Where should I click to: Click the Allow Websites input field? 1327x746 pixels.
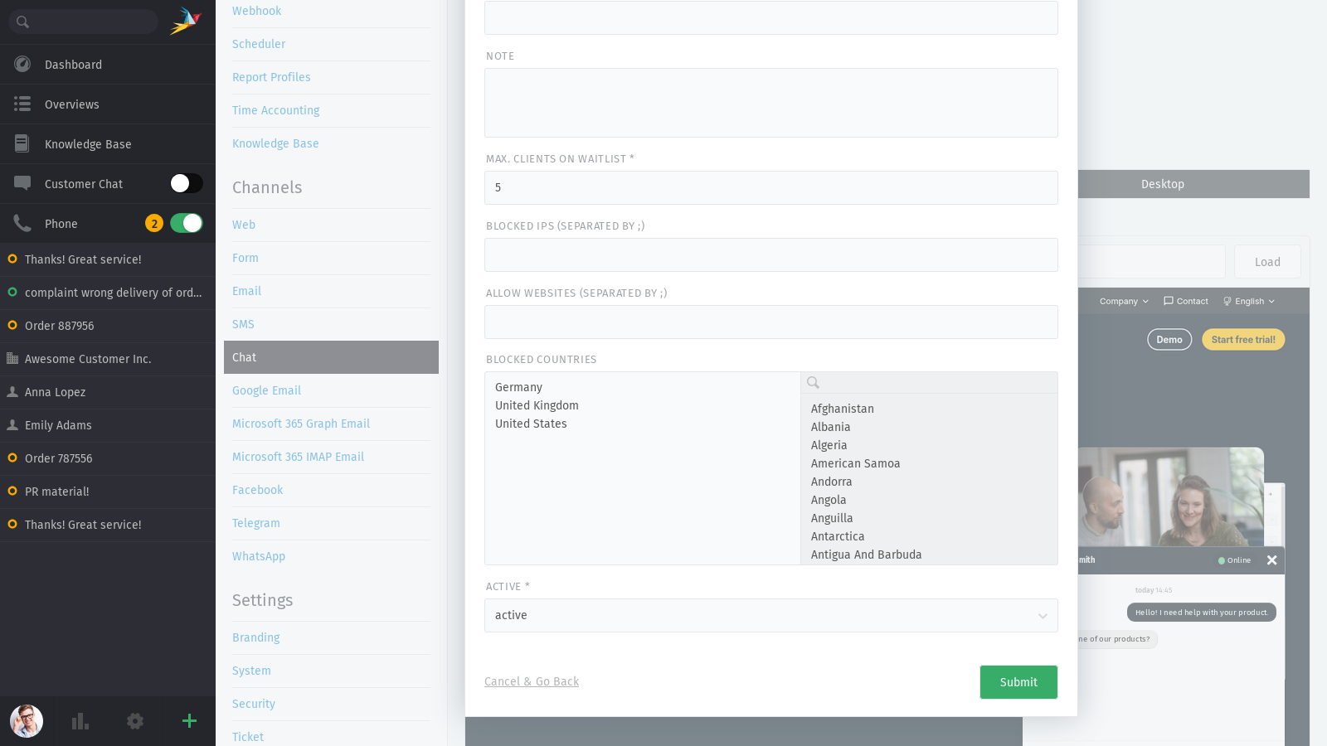pos(771,322)
